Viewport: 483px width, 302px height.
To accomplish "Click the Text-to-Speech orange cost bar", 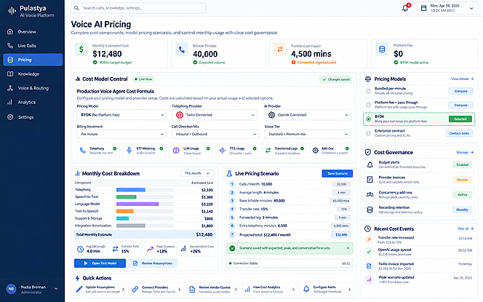I will 125,211.
